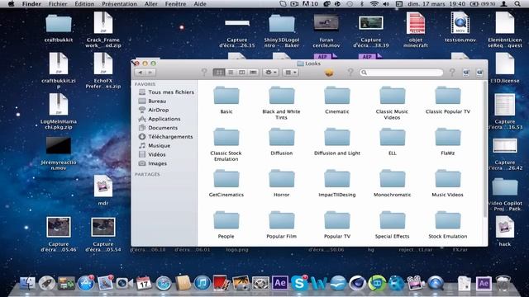Click the Finder forward navigation arrow
529x297 pixels.
150,73
